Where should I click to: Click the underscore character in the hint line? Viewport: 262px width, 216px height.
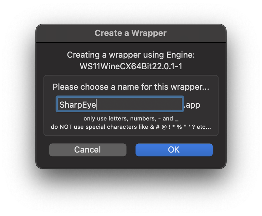[x=177, y=120]
